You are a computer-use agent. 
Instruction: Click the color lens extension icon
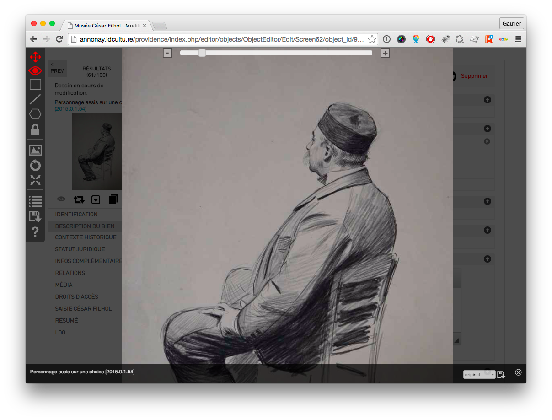(401, 39)
